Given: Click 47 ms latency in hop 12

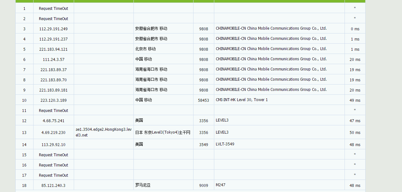Looking at the screenshot, I should (355, 121).
